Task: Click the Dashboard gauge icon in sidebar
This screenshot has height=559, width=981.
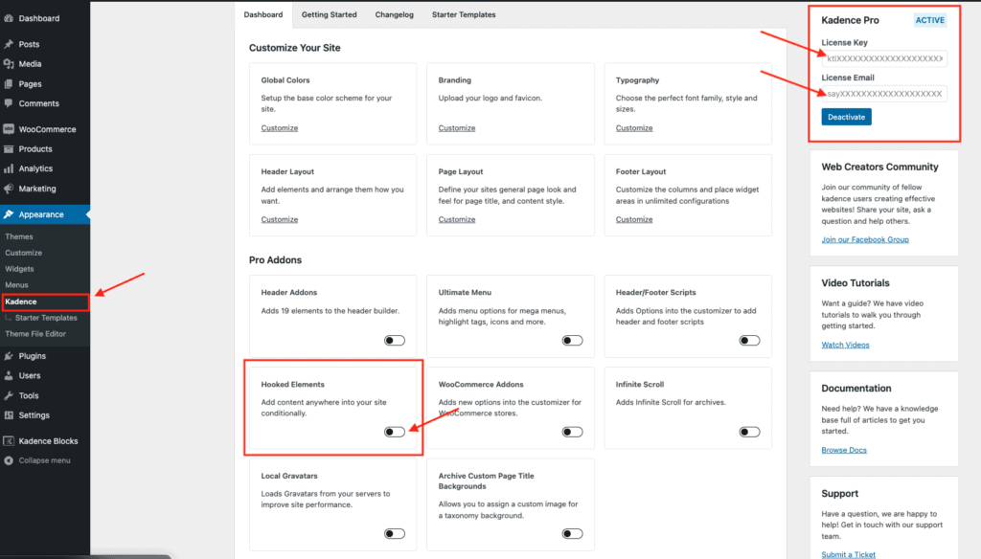Action: tap(9, 19)
